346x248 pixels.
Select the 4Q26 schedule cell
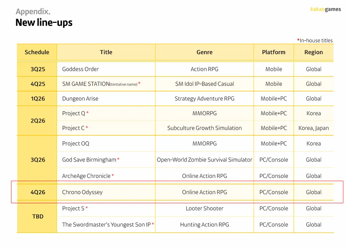pyautogui.click(x=38, y=192)
